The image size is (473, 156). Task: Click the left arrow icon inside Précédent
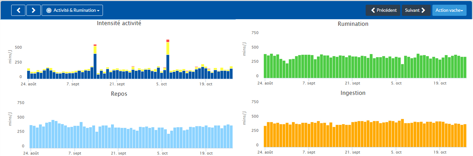click(x=373, y=10)
